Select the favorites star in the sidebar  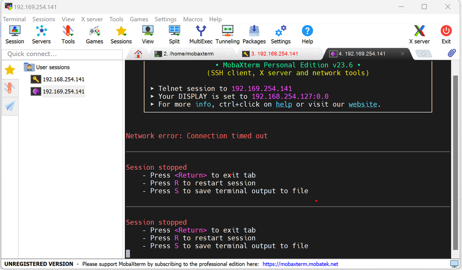click(9, 68)
